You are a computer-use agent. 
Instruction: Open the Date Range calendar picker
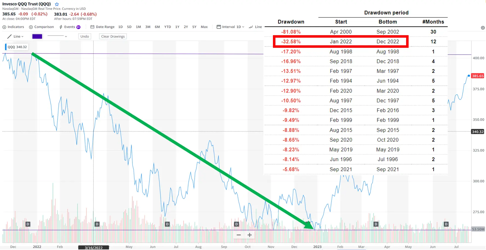click(103, 27)
